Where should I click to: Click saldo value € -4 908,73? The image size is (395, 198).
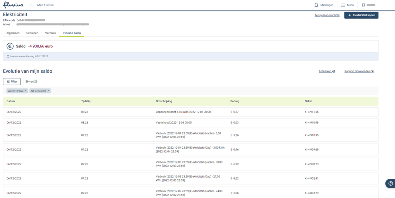311,164
